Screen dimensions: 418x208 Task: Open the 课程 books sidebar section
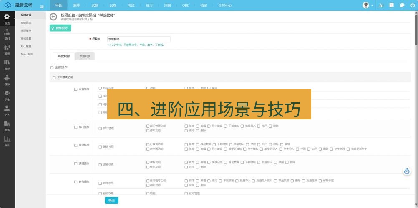pyautogui.click(x=7, y=65)
